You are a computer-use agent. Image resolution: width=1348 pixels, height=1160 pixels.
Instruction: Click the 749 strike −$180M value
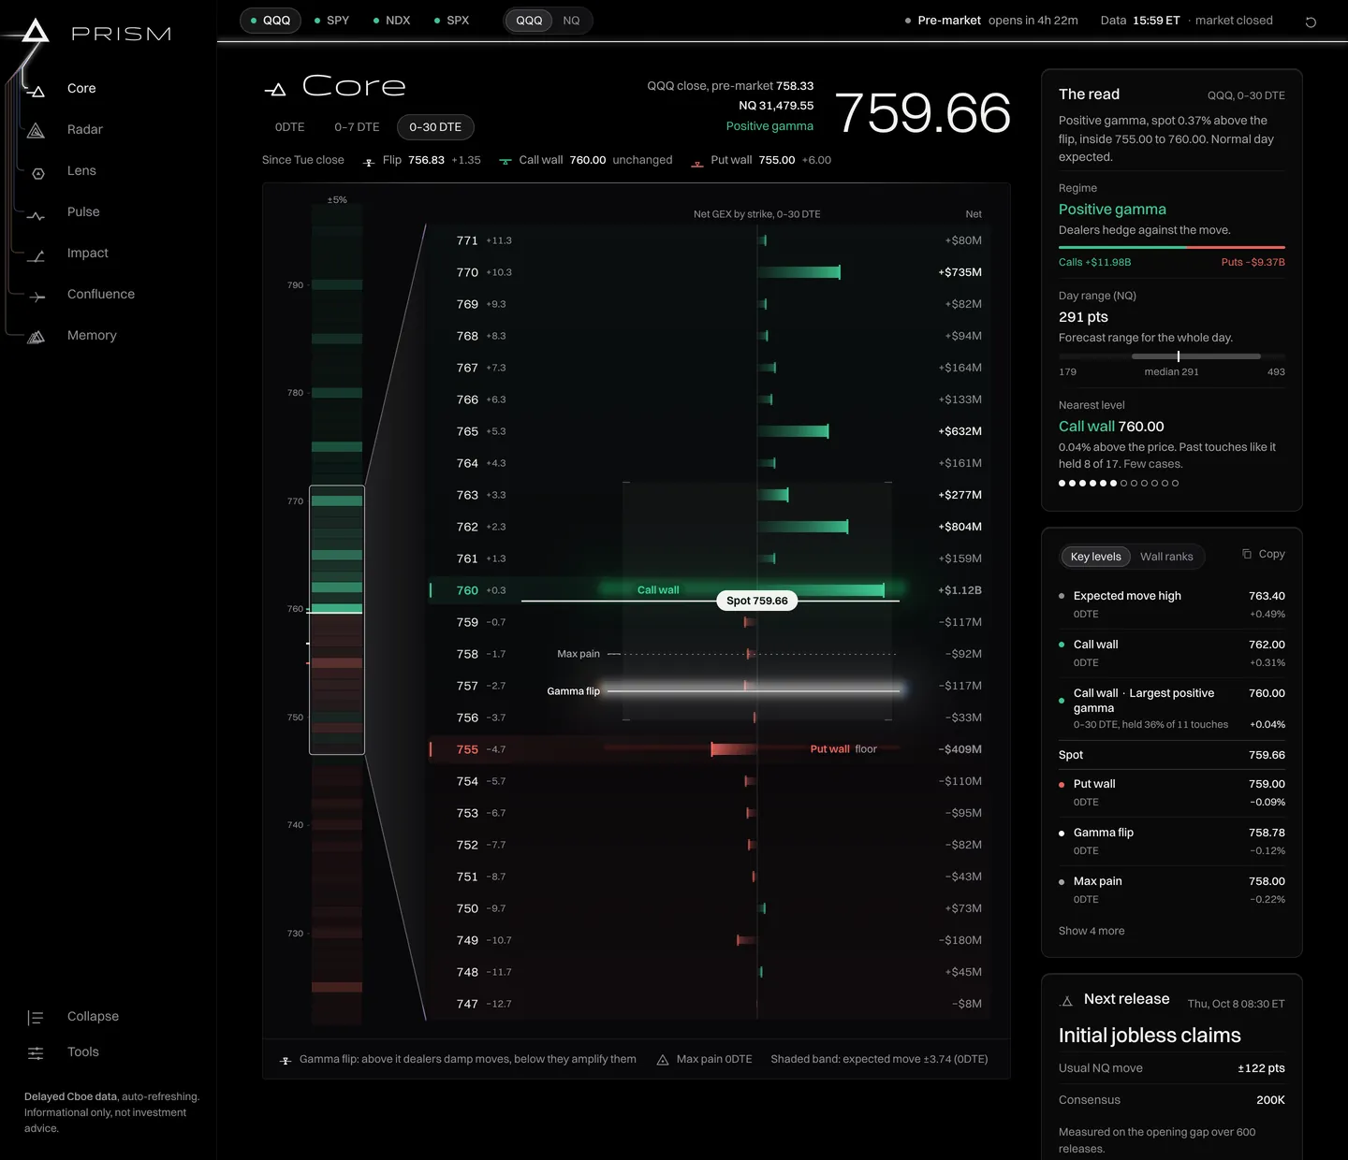point(960,940)
